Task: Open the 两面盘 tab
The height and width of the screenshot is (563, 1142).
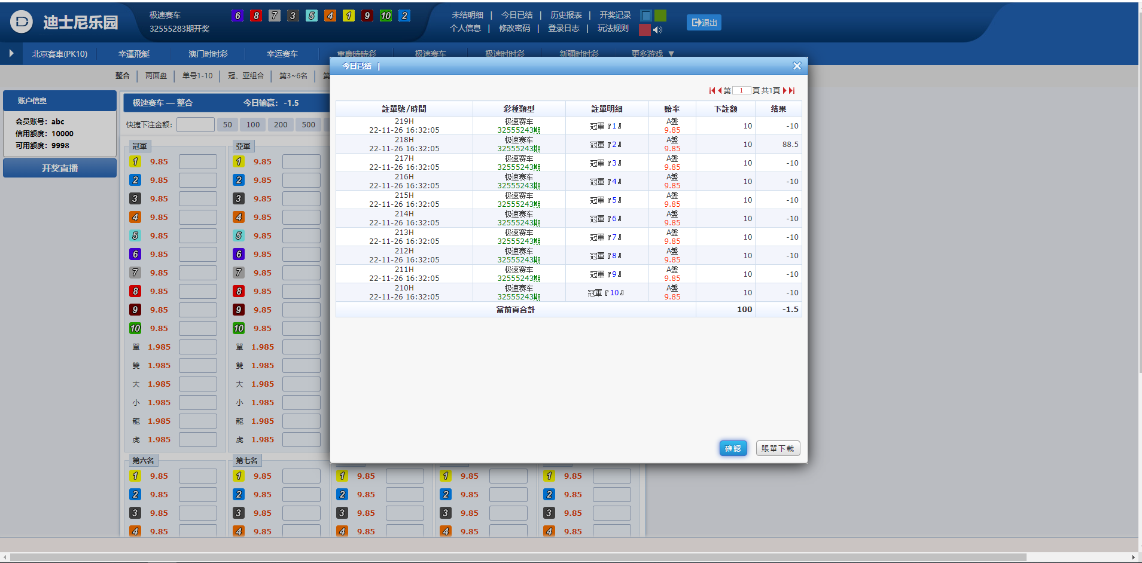Action: (x=156, y=76)
